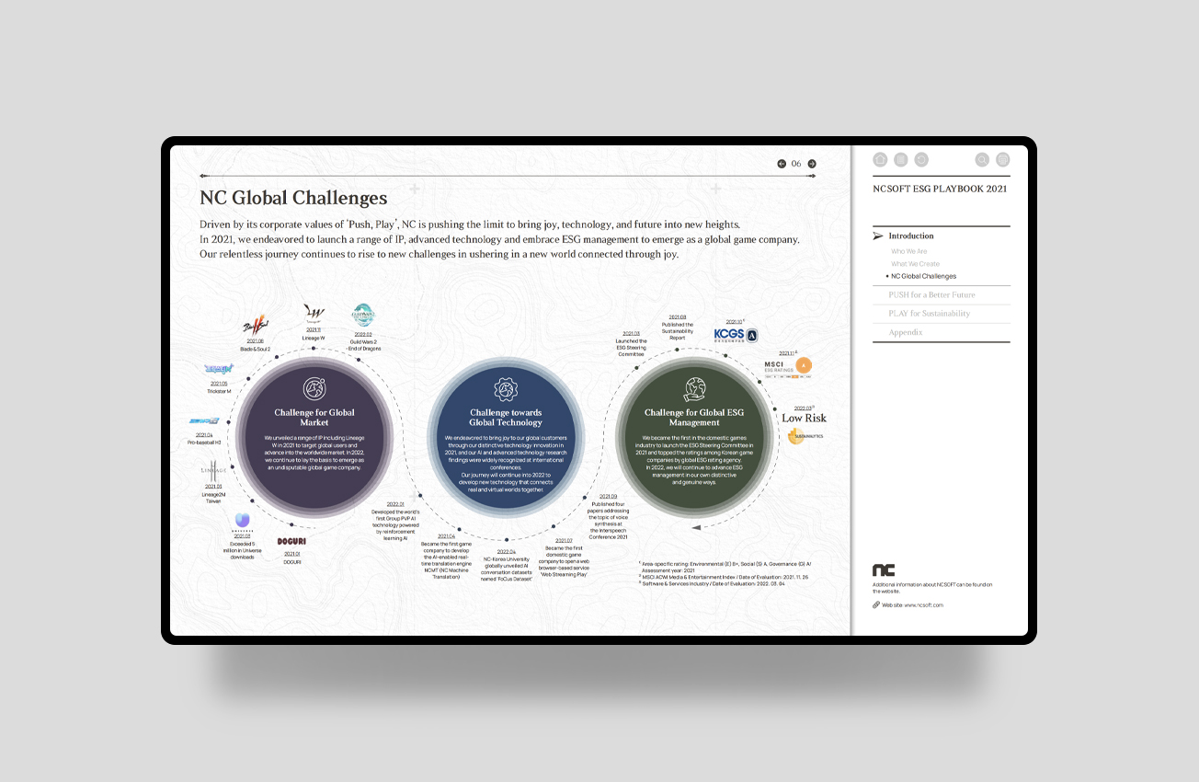Click the Additional information about NCSOFT note
This screenshot has width=1199, height=782.
(932, 588)
